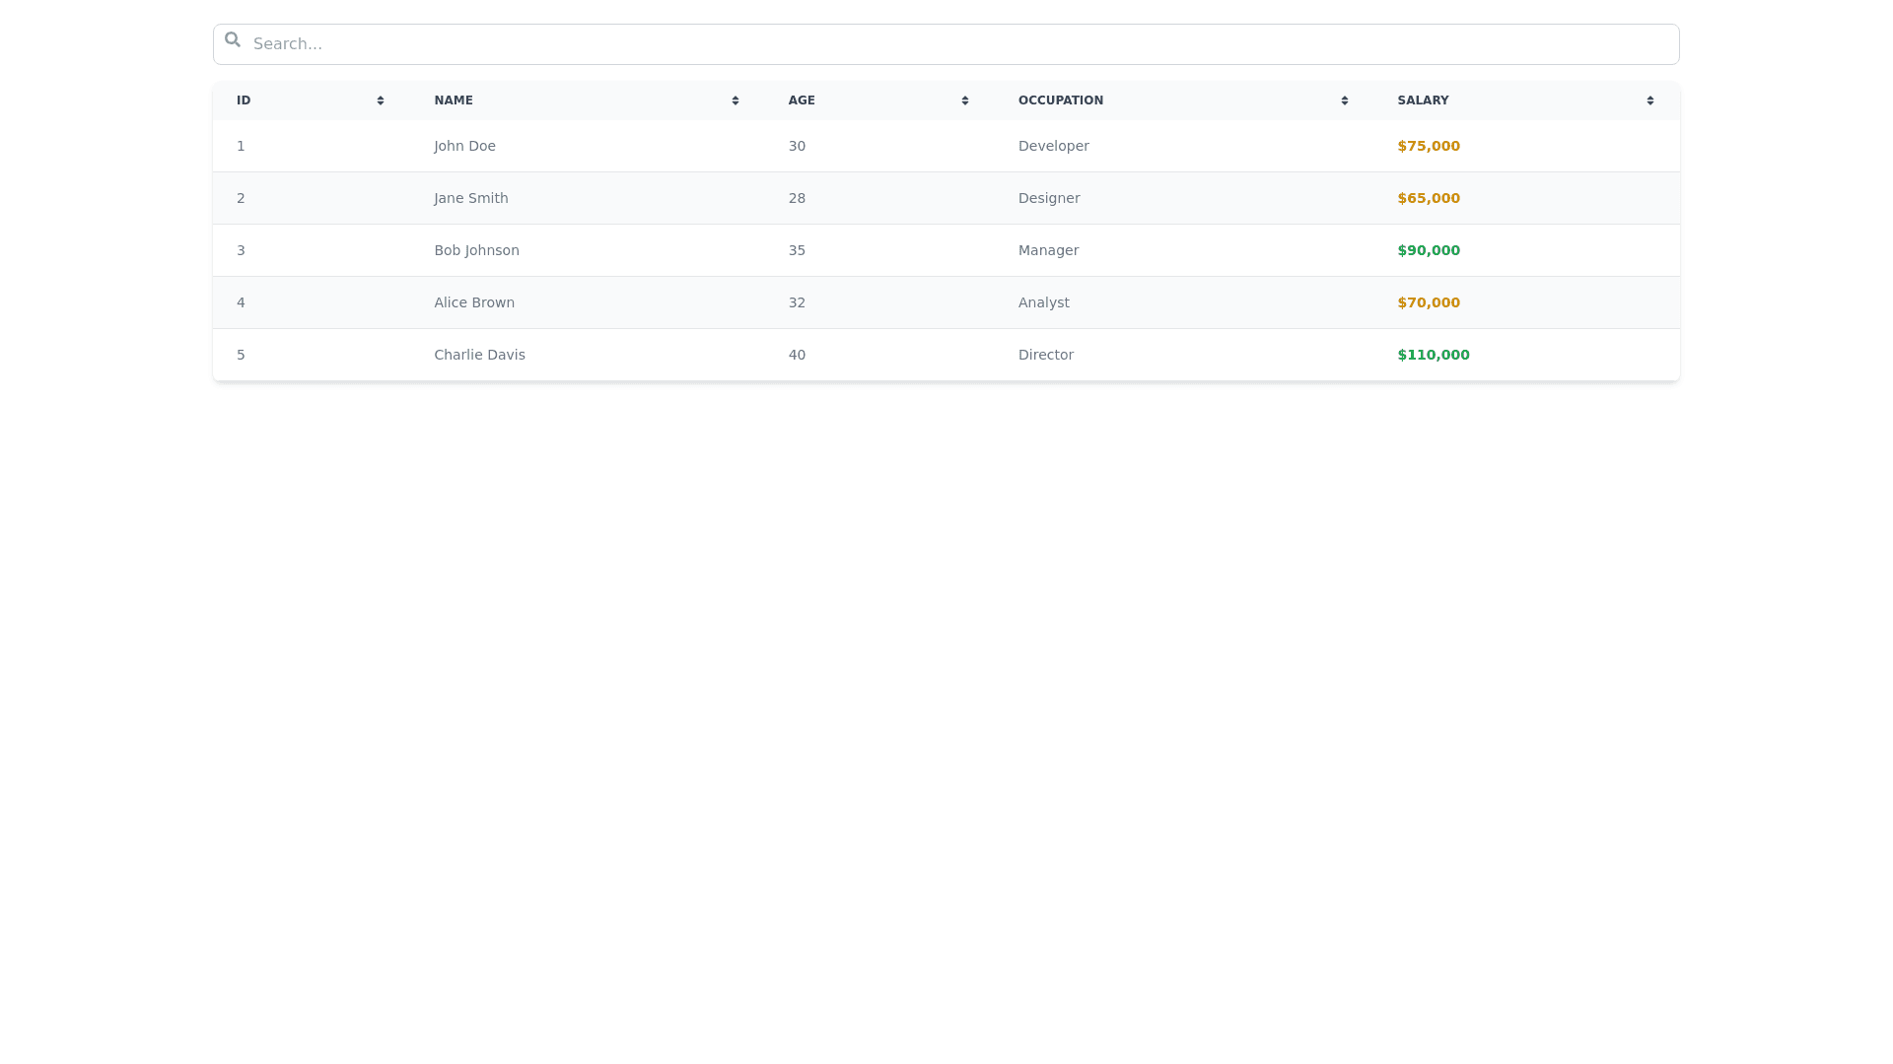
Task: Sort table by SALARY header
Action: click(1423, 100)
